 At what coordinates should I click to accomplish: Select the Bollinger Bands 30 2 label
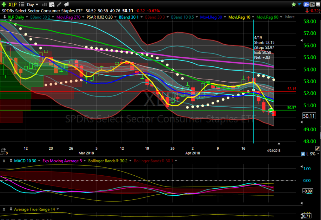pyautogui.click(x=108, y=161)
